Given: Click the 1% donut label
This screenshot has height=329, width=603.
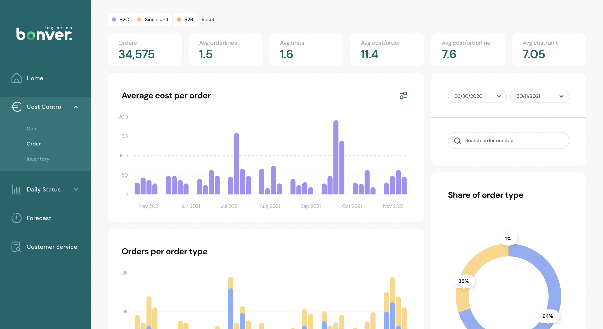Looking at the screenshot, I should coord(508,239).
